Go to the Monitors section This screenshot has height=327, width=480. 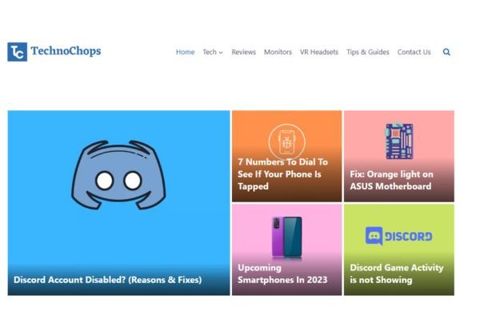[278, 52]
